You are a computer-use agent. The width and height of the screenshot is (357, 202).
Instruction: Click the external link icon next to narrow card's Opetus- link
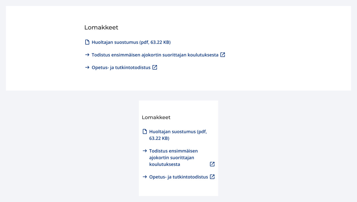tap(212, 177)
